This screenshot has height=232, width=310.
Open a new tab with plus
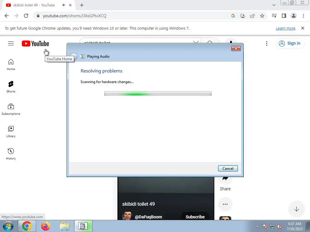(x=82, y=5)
